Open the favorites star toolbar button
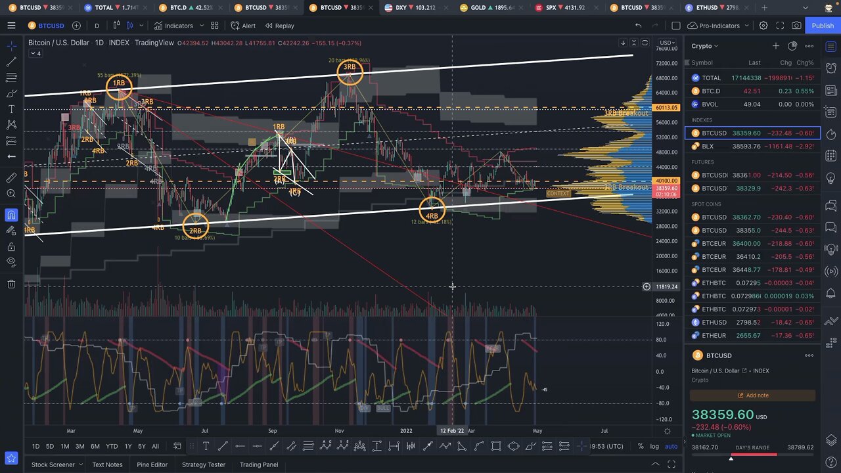This screenshot has width=841, height=473. click(x=11, y=458)
